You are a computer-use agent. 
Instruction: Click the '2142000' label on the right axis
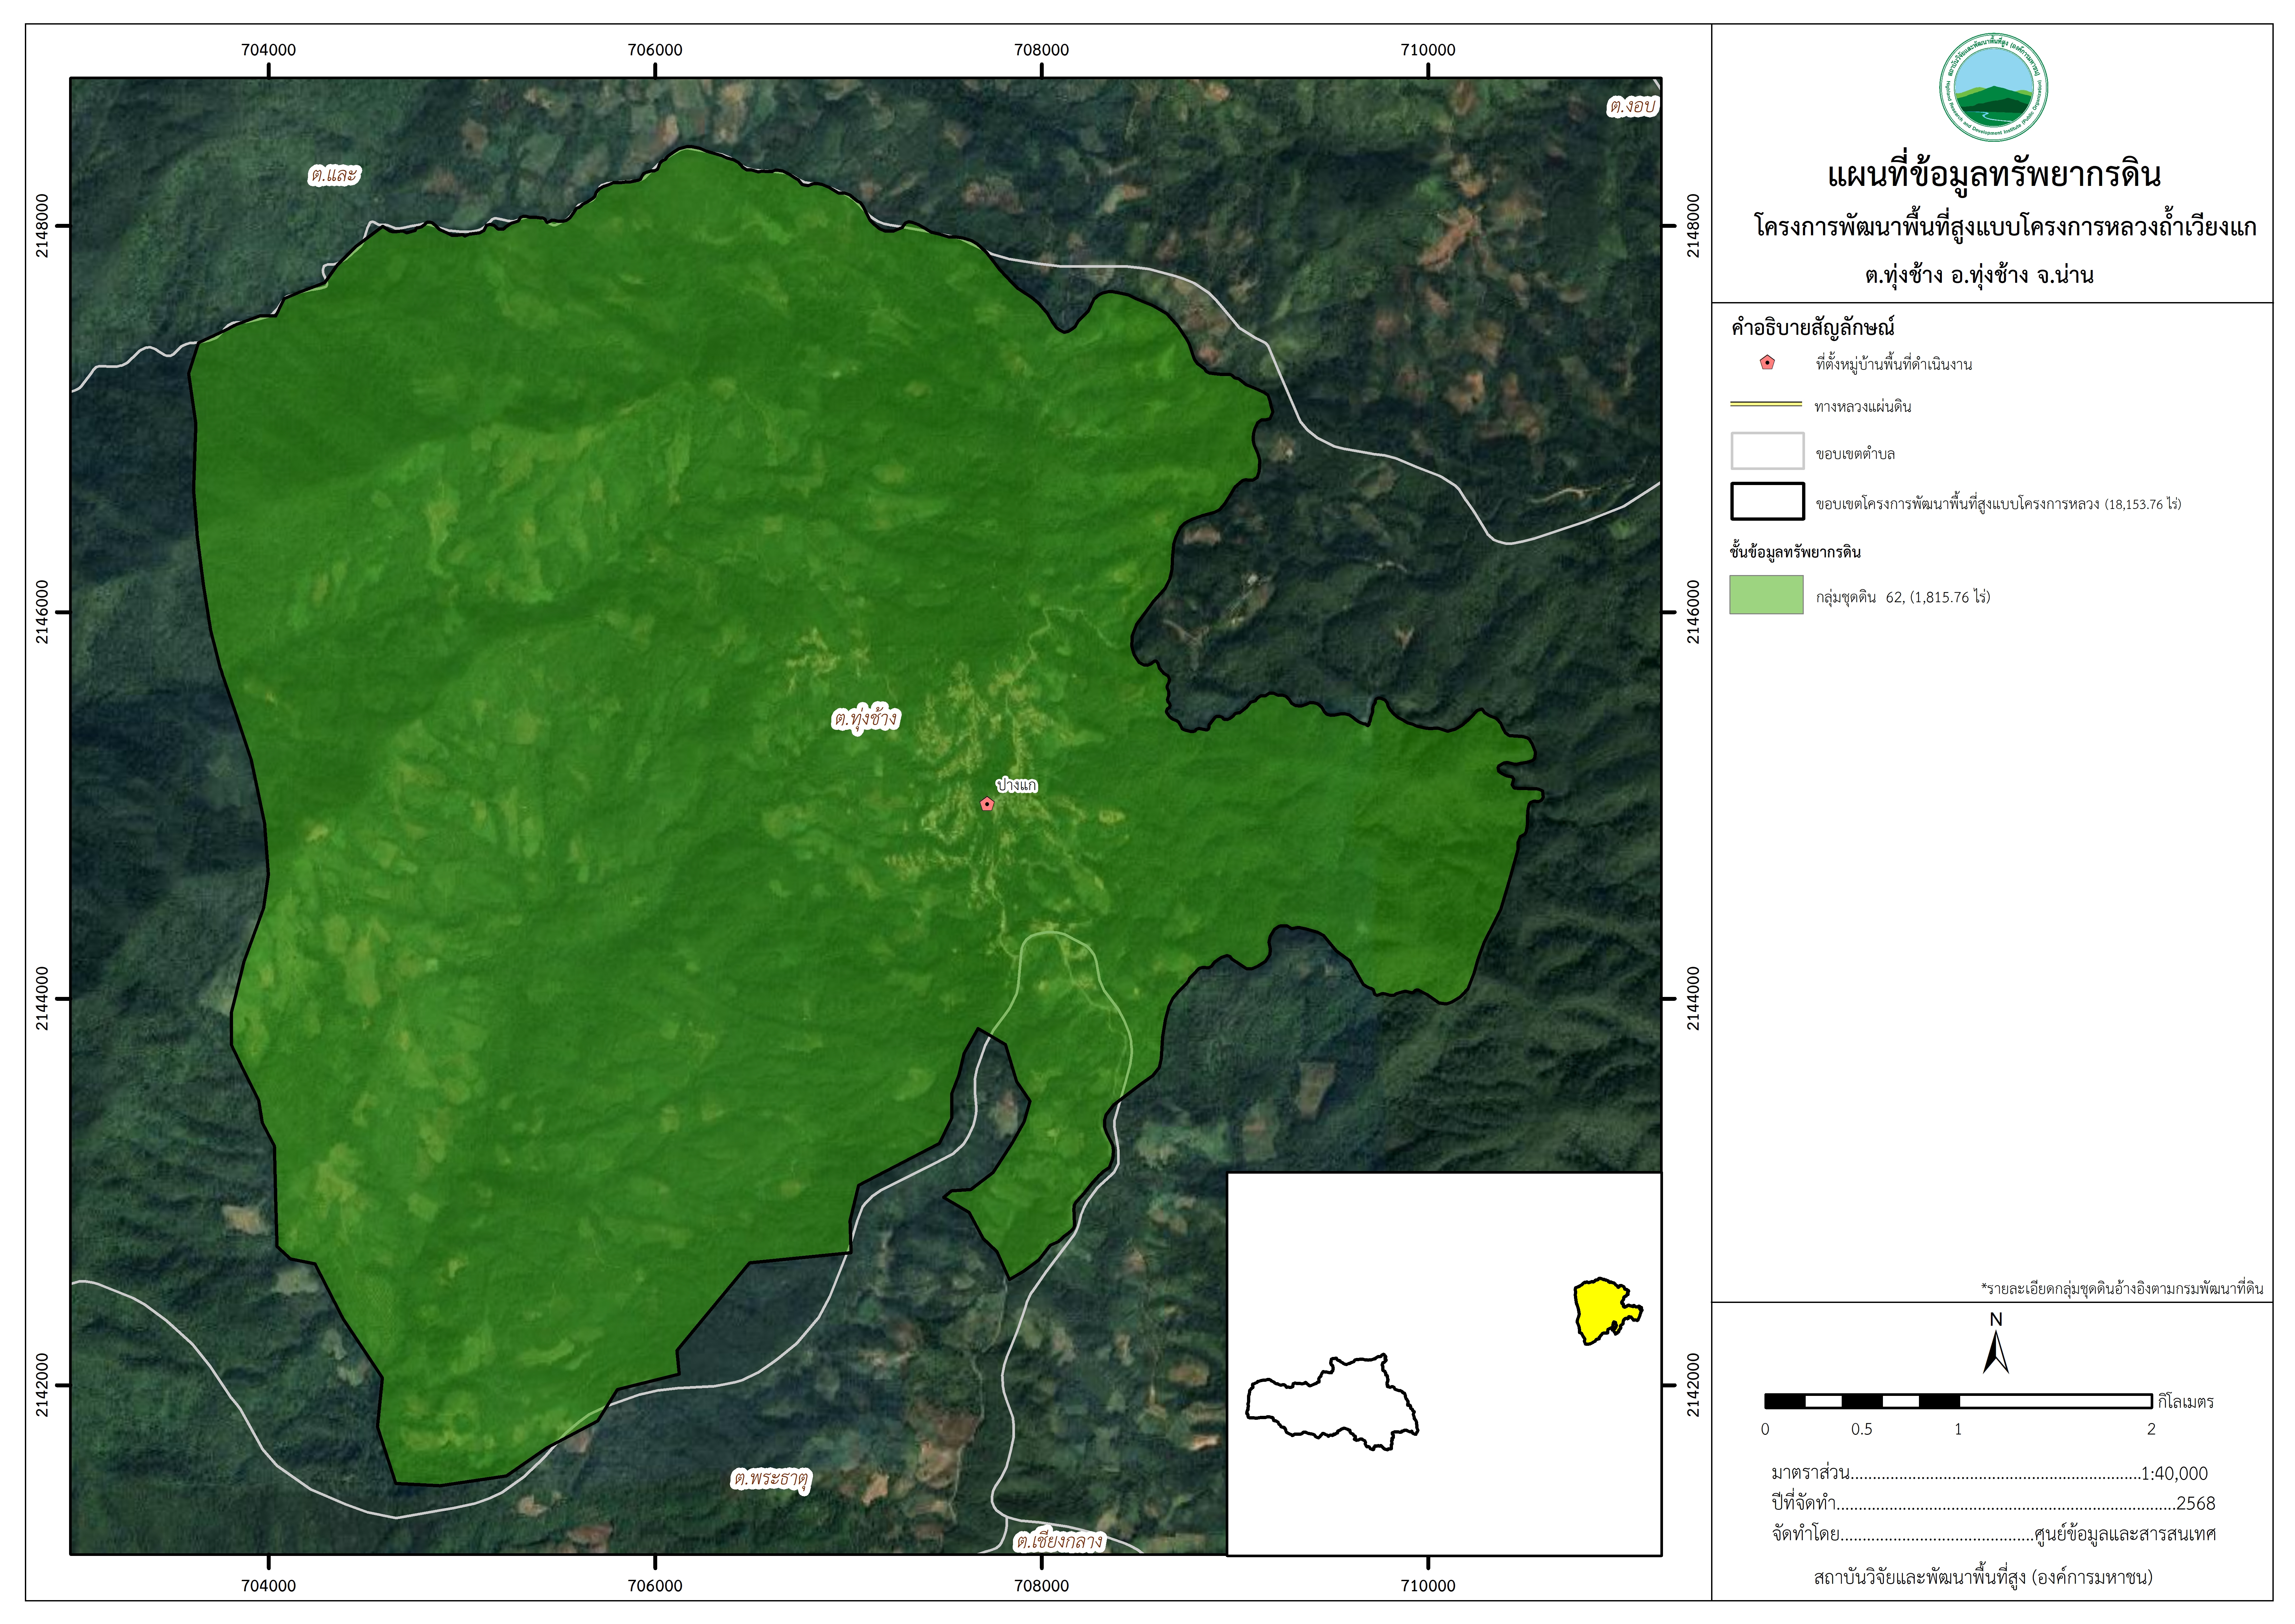(1693, 1385)
